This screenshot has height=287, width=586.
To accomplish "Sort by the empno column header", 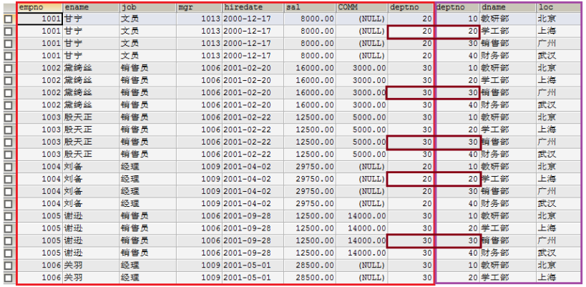I will (x=40, y=7).
